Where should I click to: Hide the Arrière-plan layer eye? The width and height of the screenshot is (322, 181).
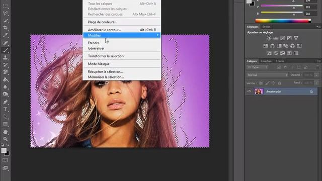click(249, 92)
